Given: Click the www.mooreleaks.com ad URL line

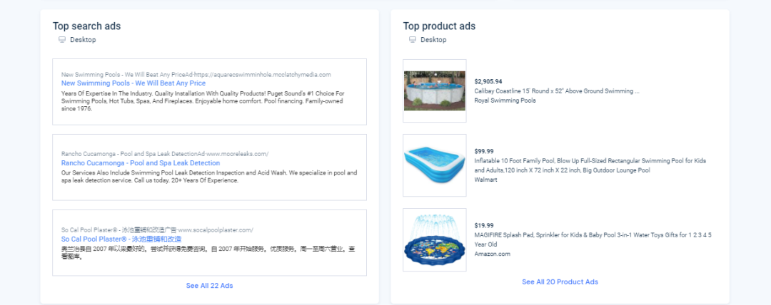Looking at the screenshot, I should click(x=165, y=154).
